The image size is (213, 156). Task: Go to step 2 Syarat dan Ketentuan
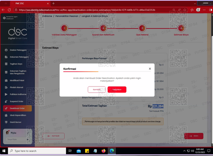103,28
